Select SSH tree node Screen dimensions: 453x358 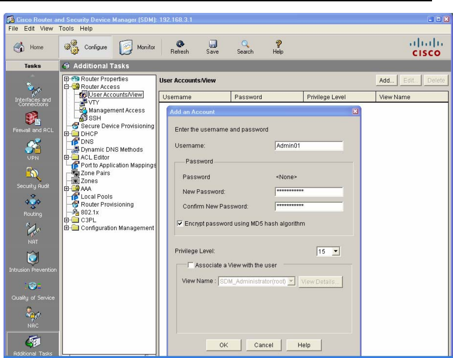tap(95, 118)
